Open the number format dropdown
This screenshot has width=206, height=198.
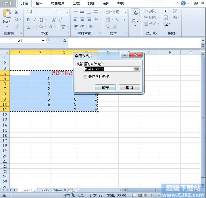[x=126, y=12]
